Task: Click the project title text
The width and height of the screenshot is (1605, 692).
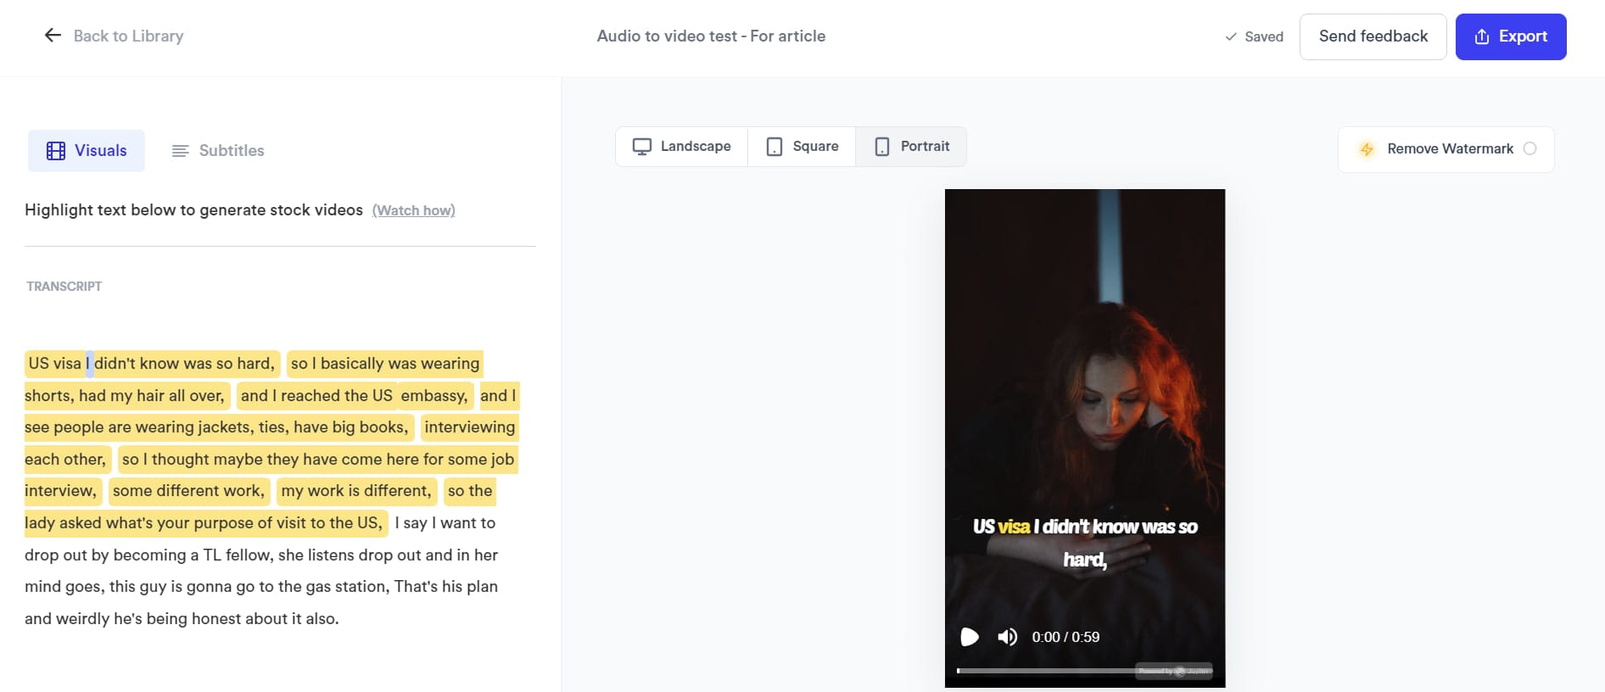Action: point(711,36)
